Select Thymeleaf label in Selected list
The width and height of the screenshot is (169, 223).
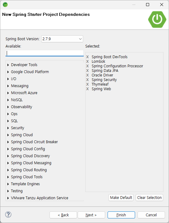100,84
